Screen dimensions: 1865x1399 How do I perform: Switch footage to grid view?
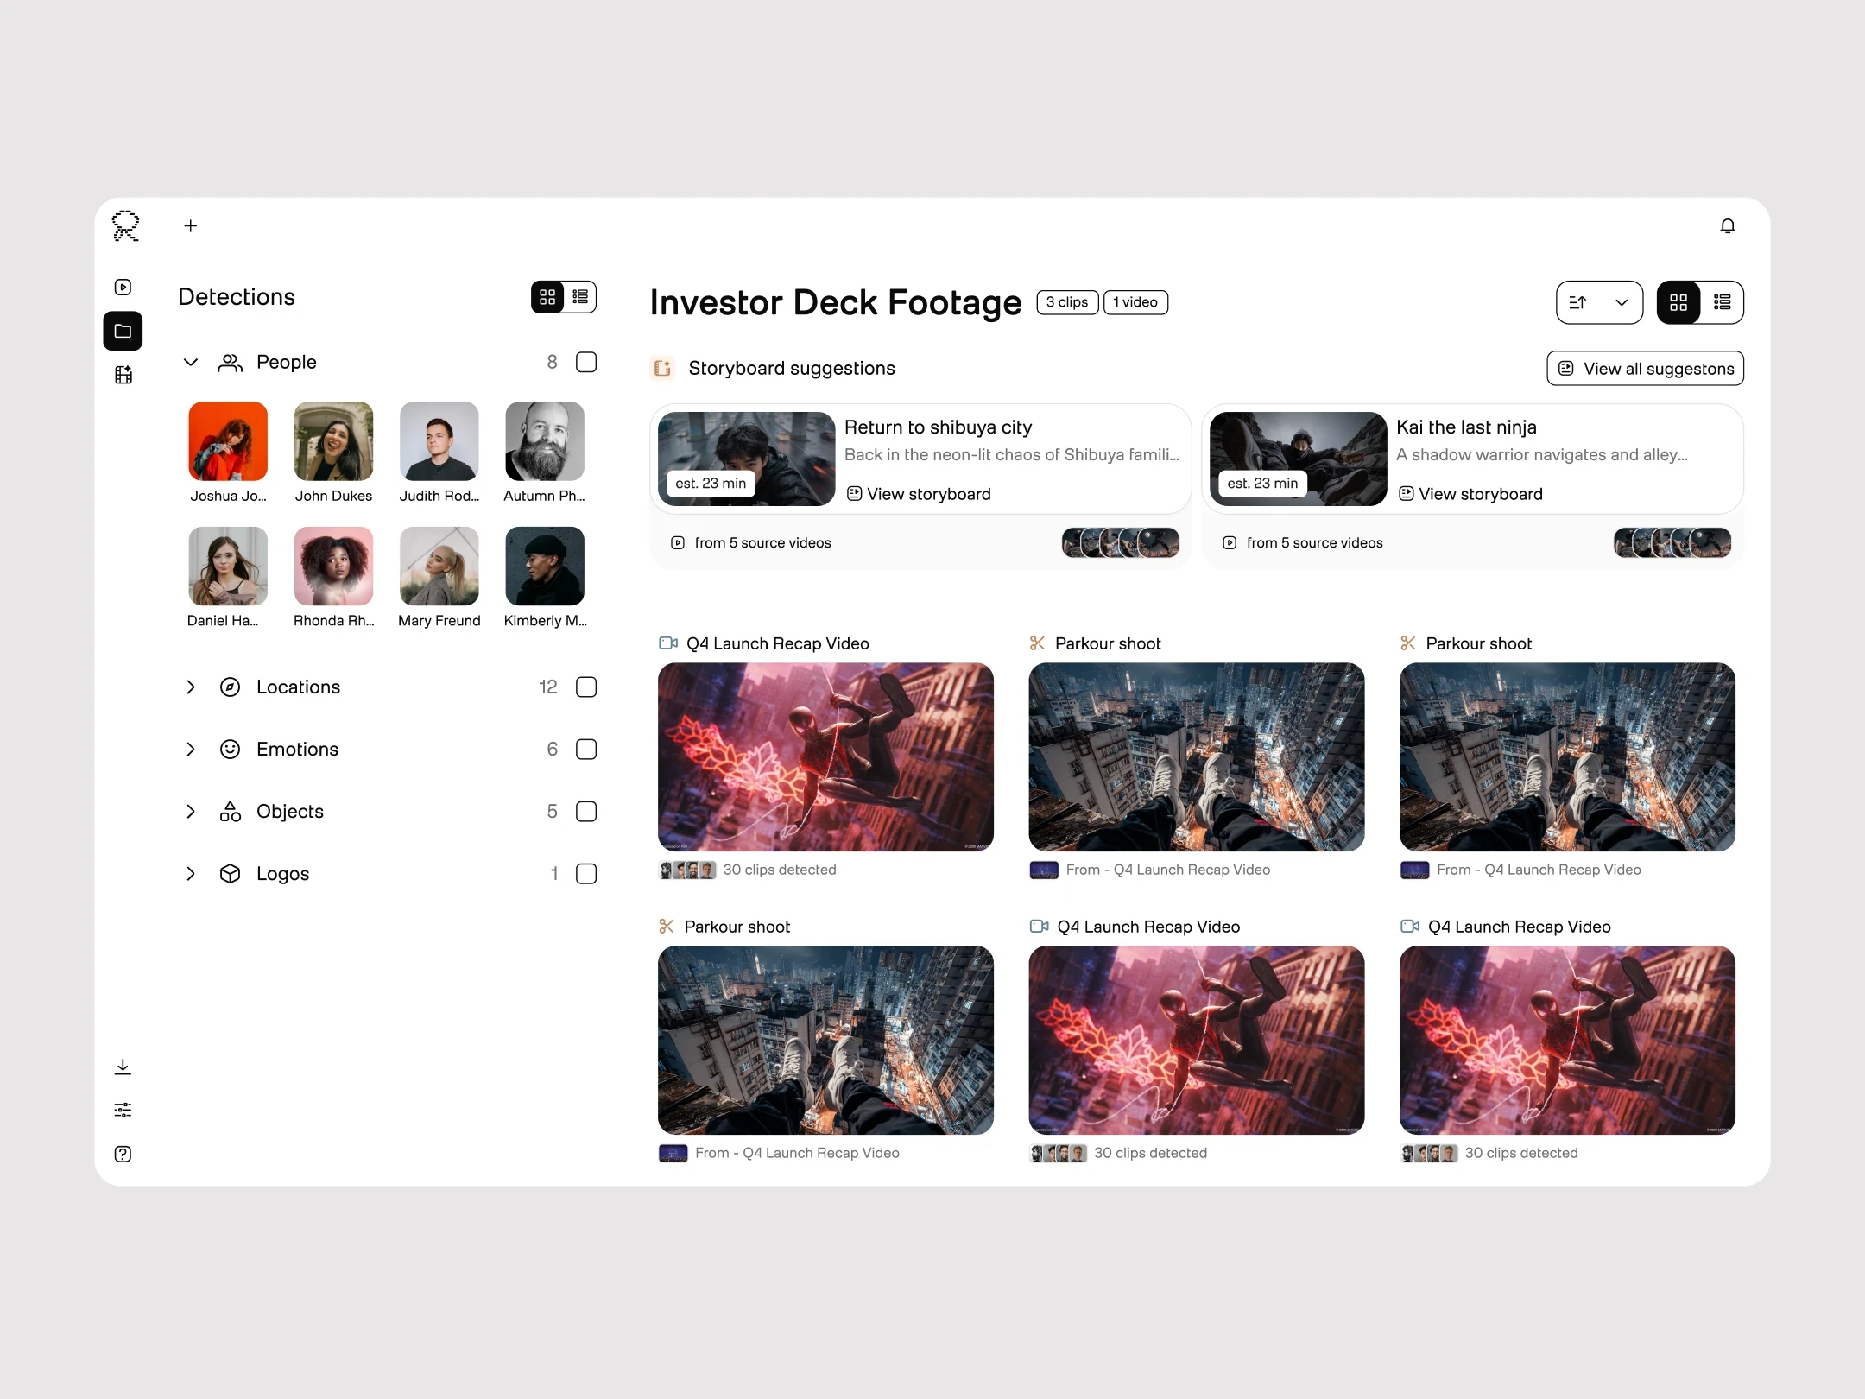1678,302
